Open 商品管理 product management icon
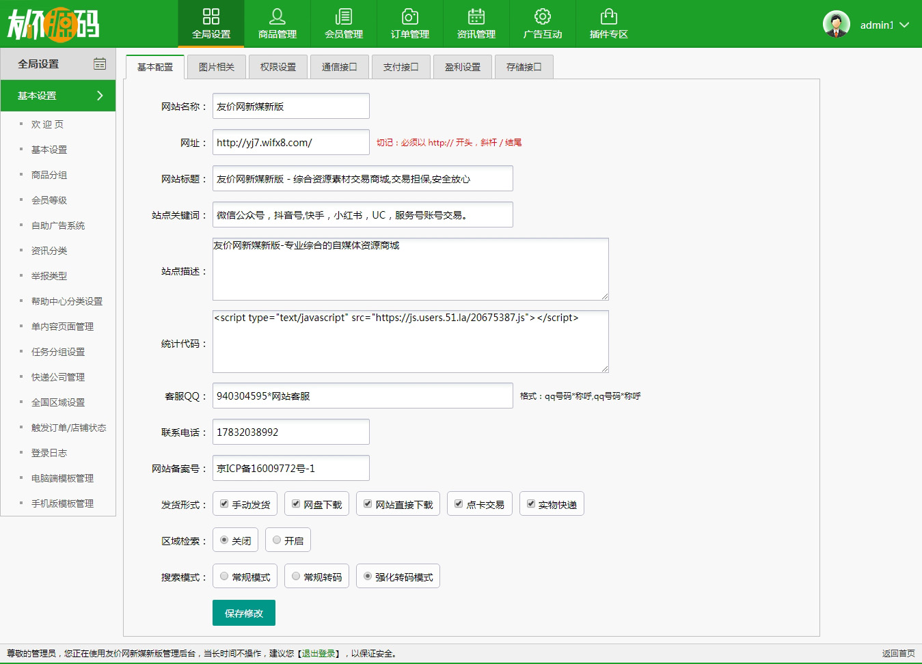Viewport: 922px width, 664px height. tap(277, 16)
